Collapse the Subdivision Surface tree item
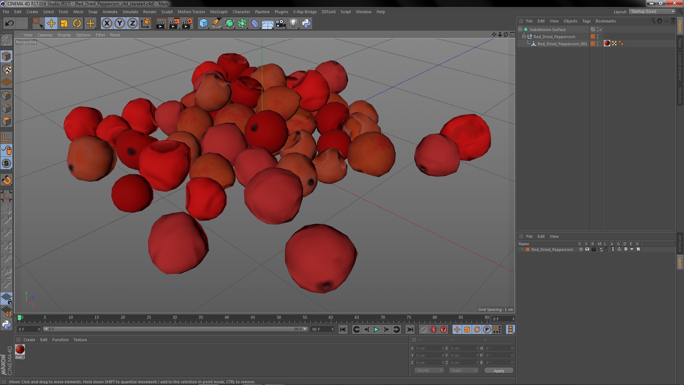Screen dimensions: 684x385 (x=520, y=30)
